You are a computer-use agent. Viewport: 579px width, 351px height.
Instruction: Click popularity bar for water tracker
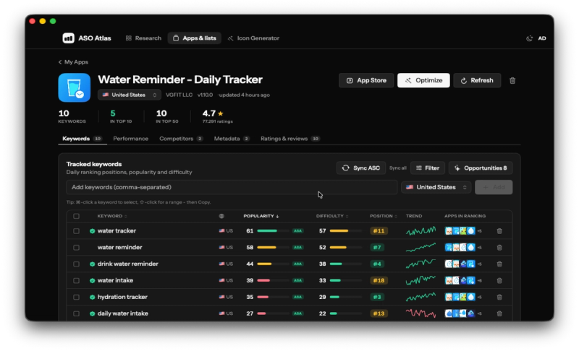pyautogui.click(x=273, y=231)
